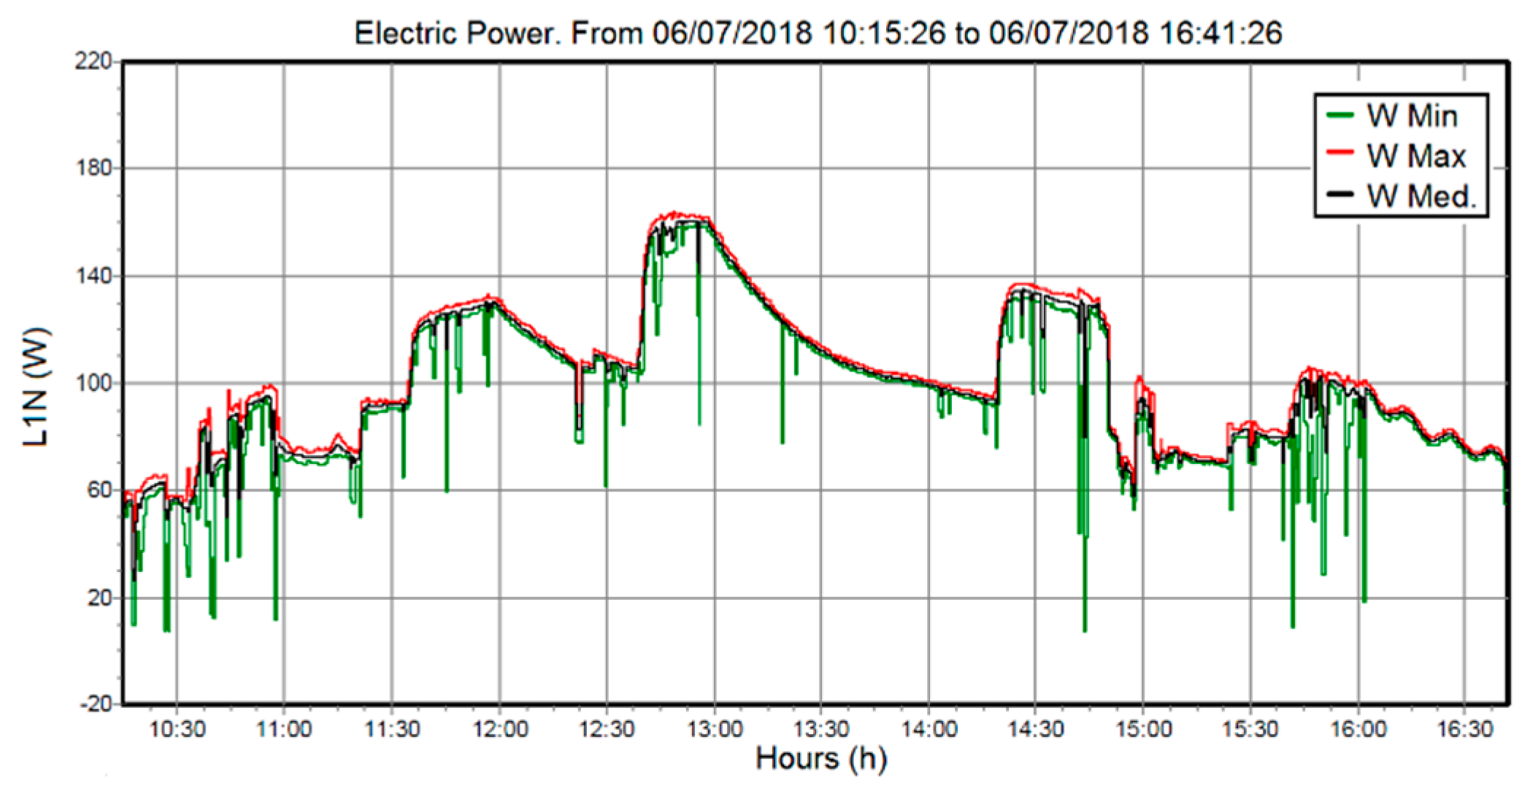The image size is (1530, 793).
Task: Click the black W Med. legend swatch
Action: coord(1339,196)
